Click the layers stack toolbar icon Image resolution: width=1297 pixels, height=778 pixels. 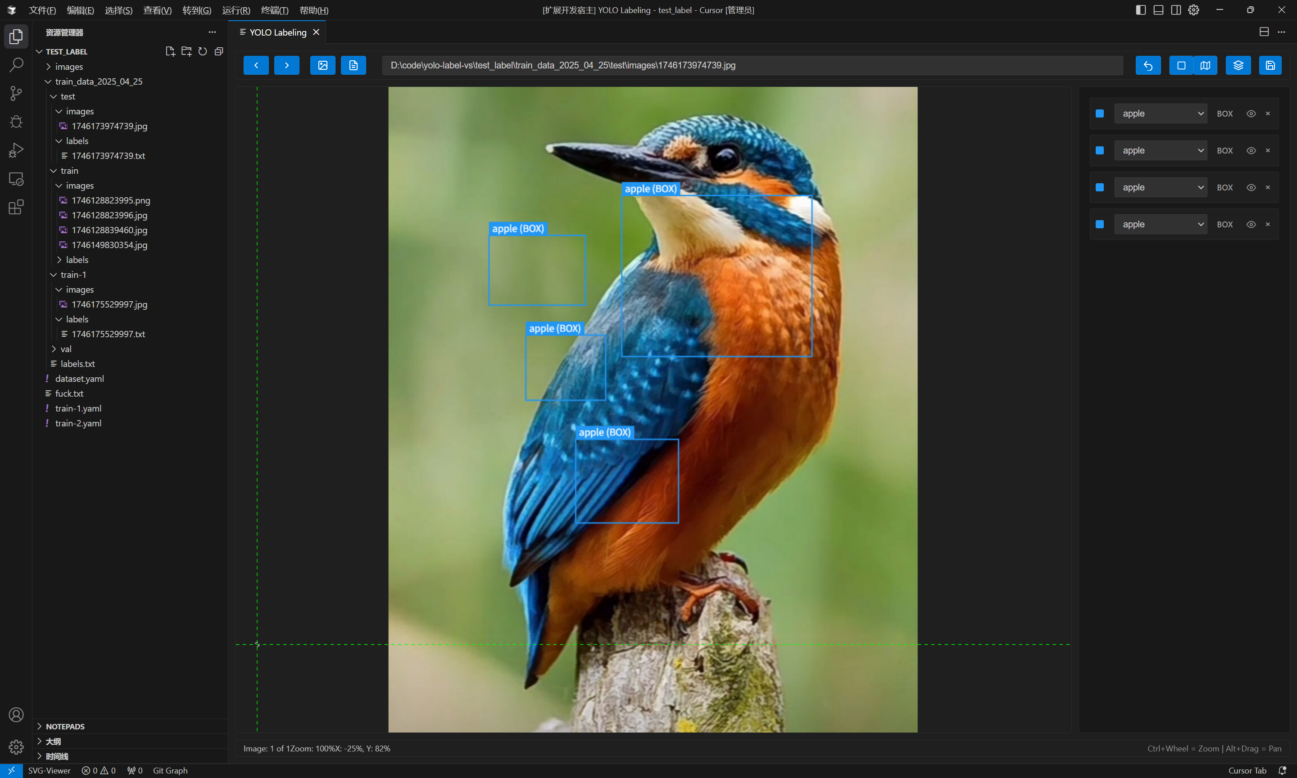click(x=1238, y=65)
